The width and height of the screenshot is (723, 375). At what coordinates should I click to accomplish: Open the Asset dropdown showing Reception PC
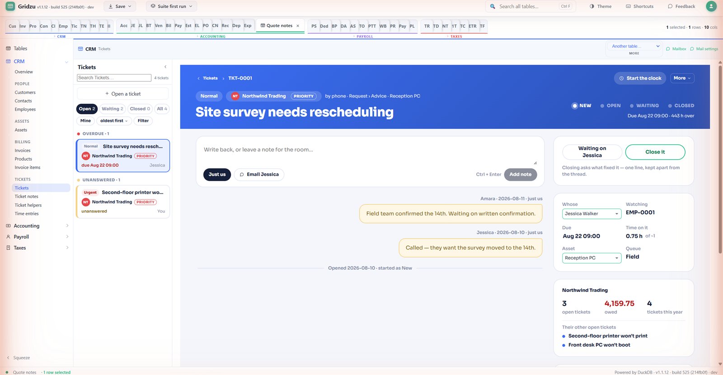[592, 258]
